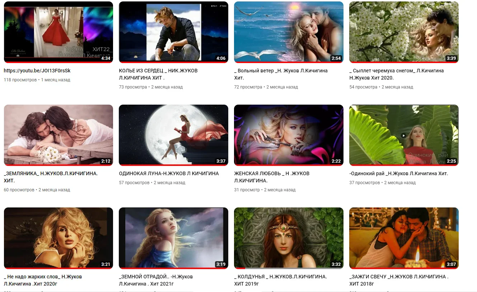The width and height of the screenshot is (477, 292).
Task: Open the ЗЕМЛЯНИКА video thumbnail
Action: [59, 135]
